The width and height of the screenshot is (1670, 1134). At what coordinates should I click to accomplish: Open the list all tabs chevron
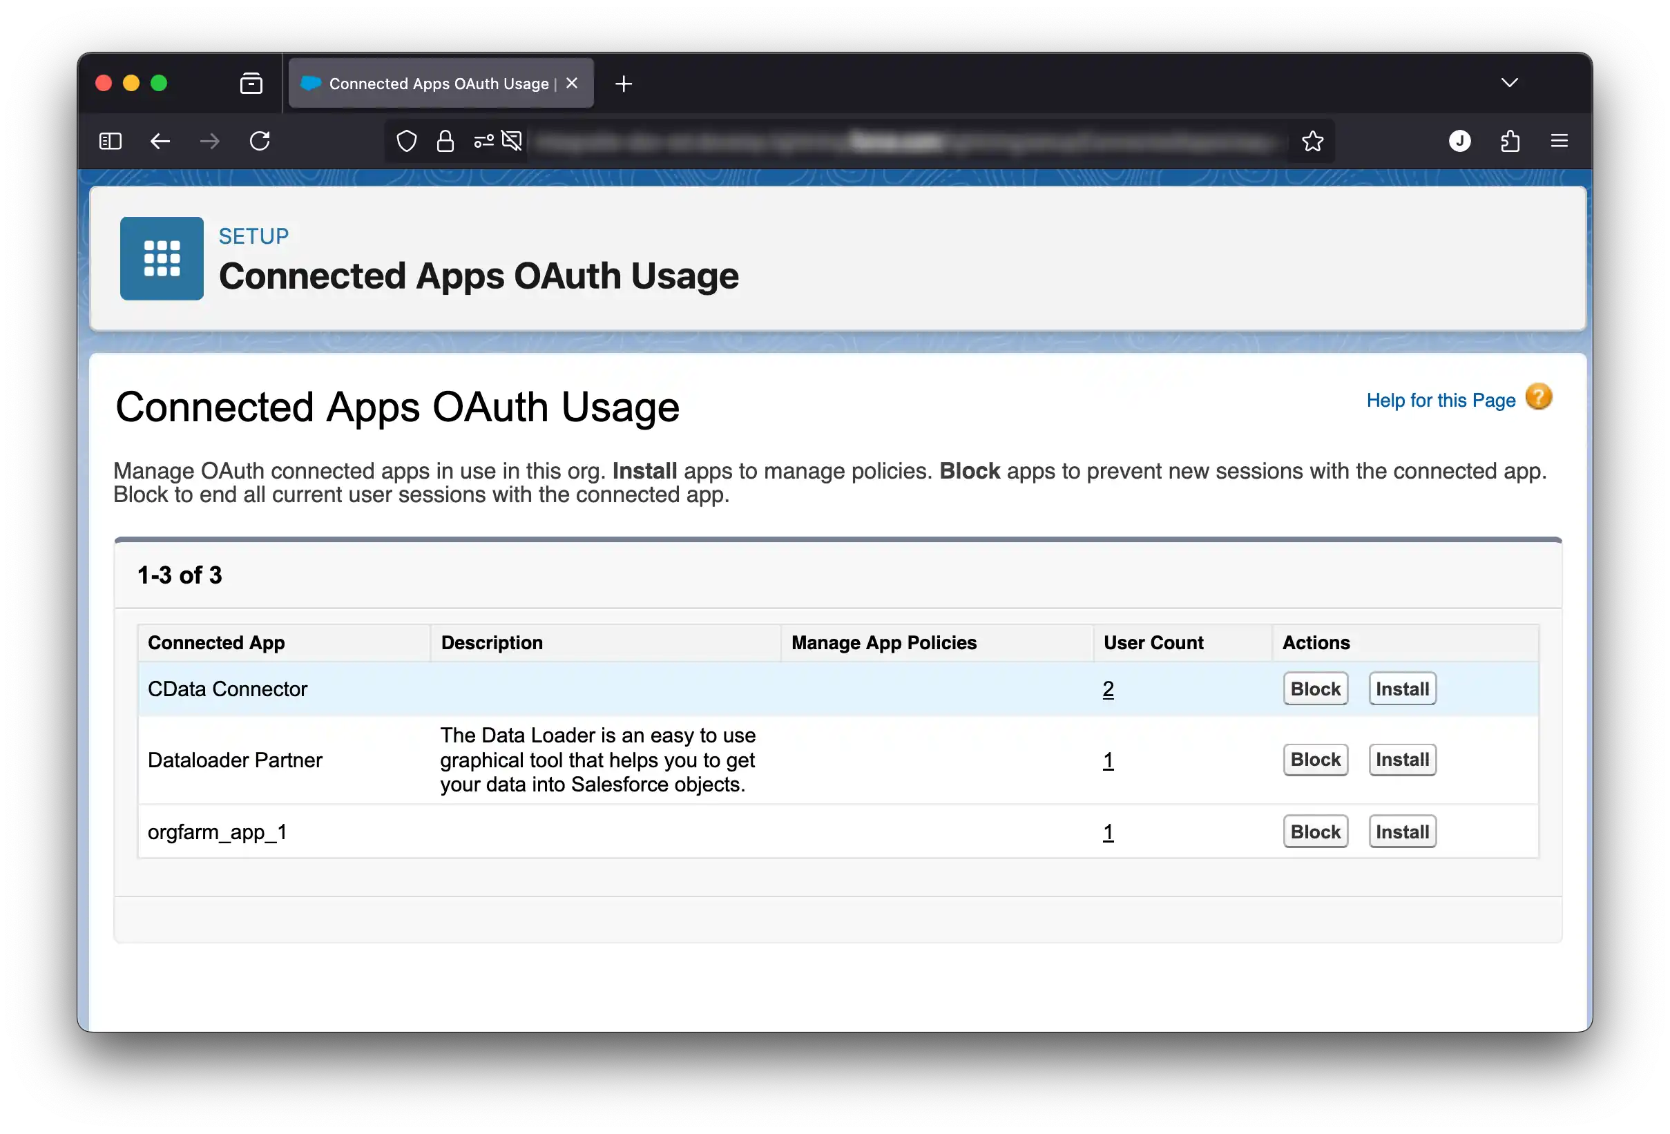[1509, 83]
